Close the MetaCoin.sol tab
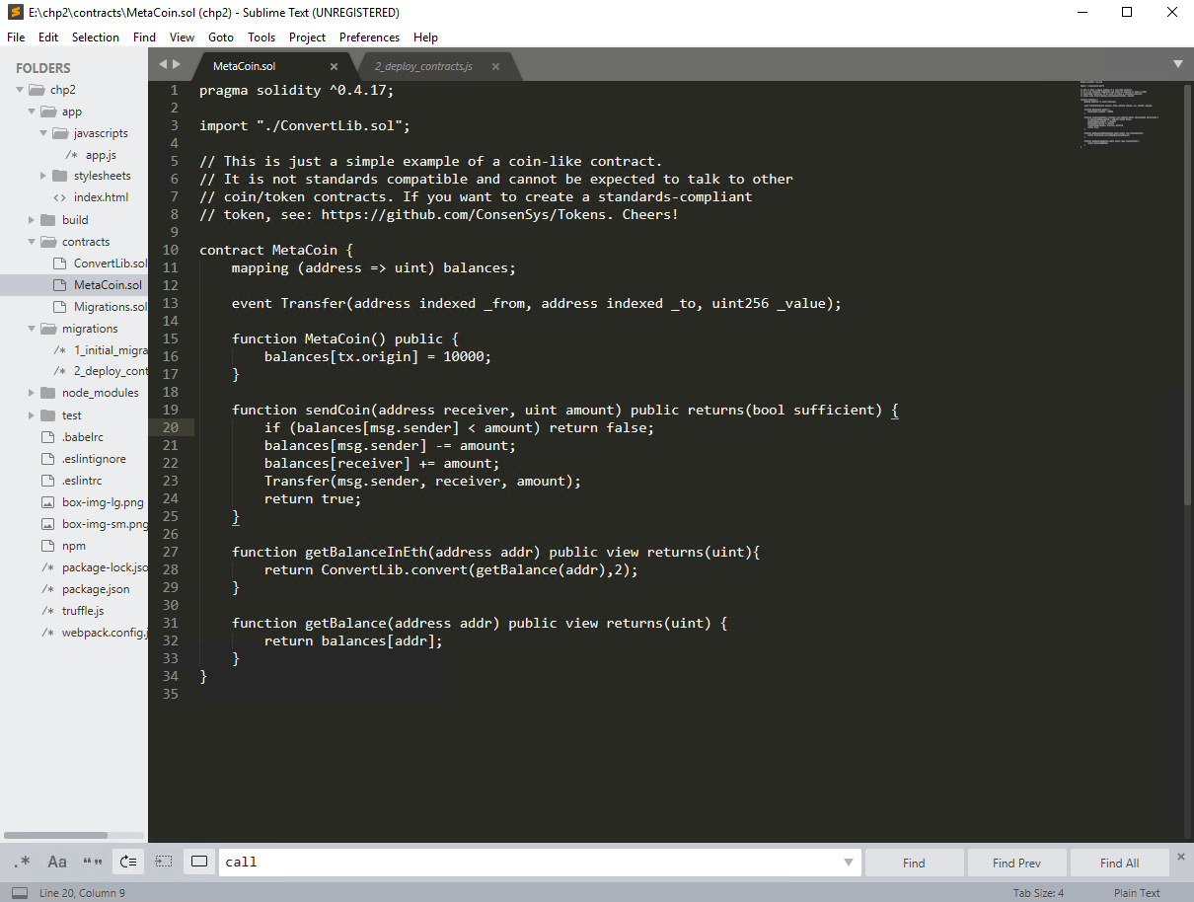Viewport: 1194px width, 902px height. 334,66
